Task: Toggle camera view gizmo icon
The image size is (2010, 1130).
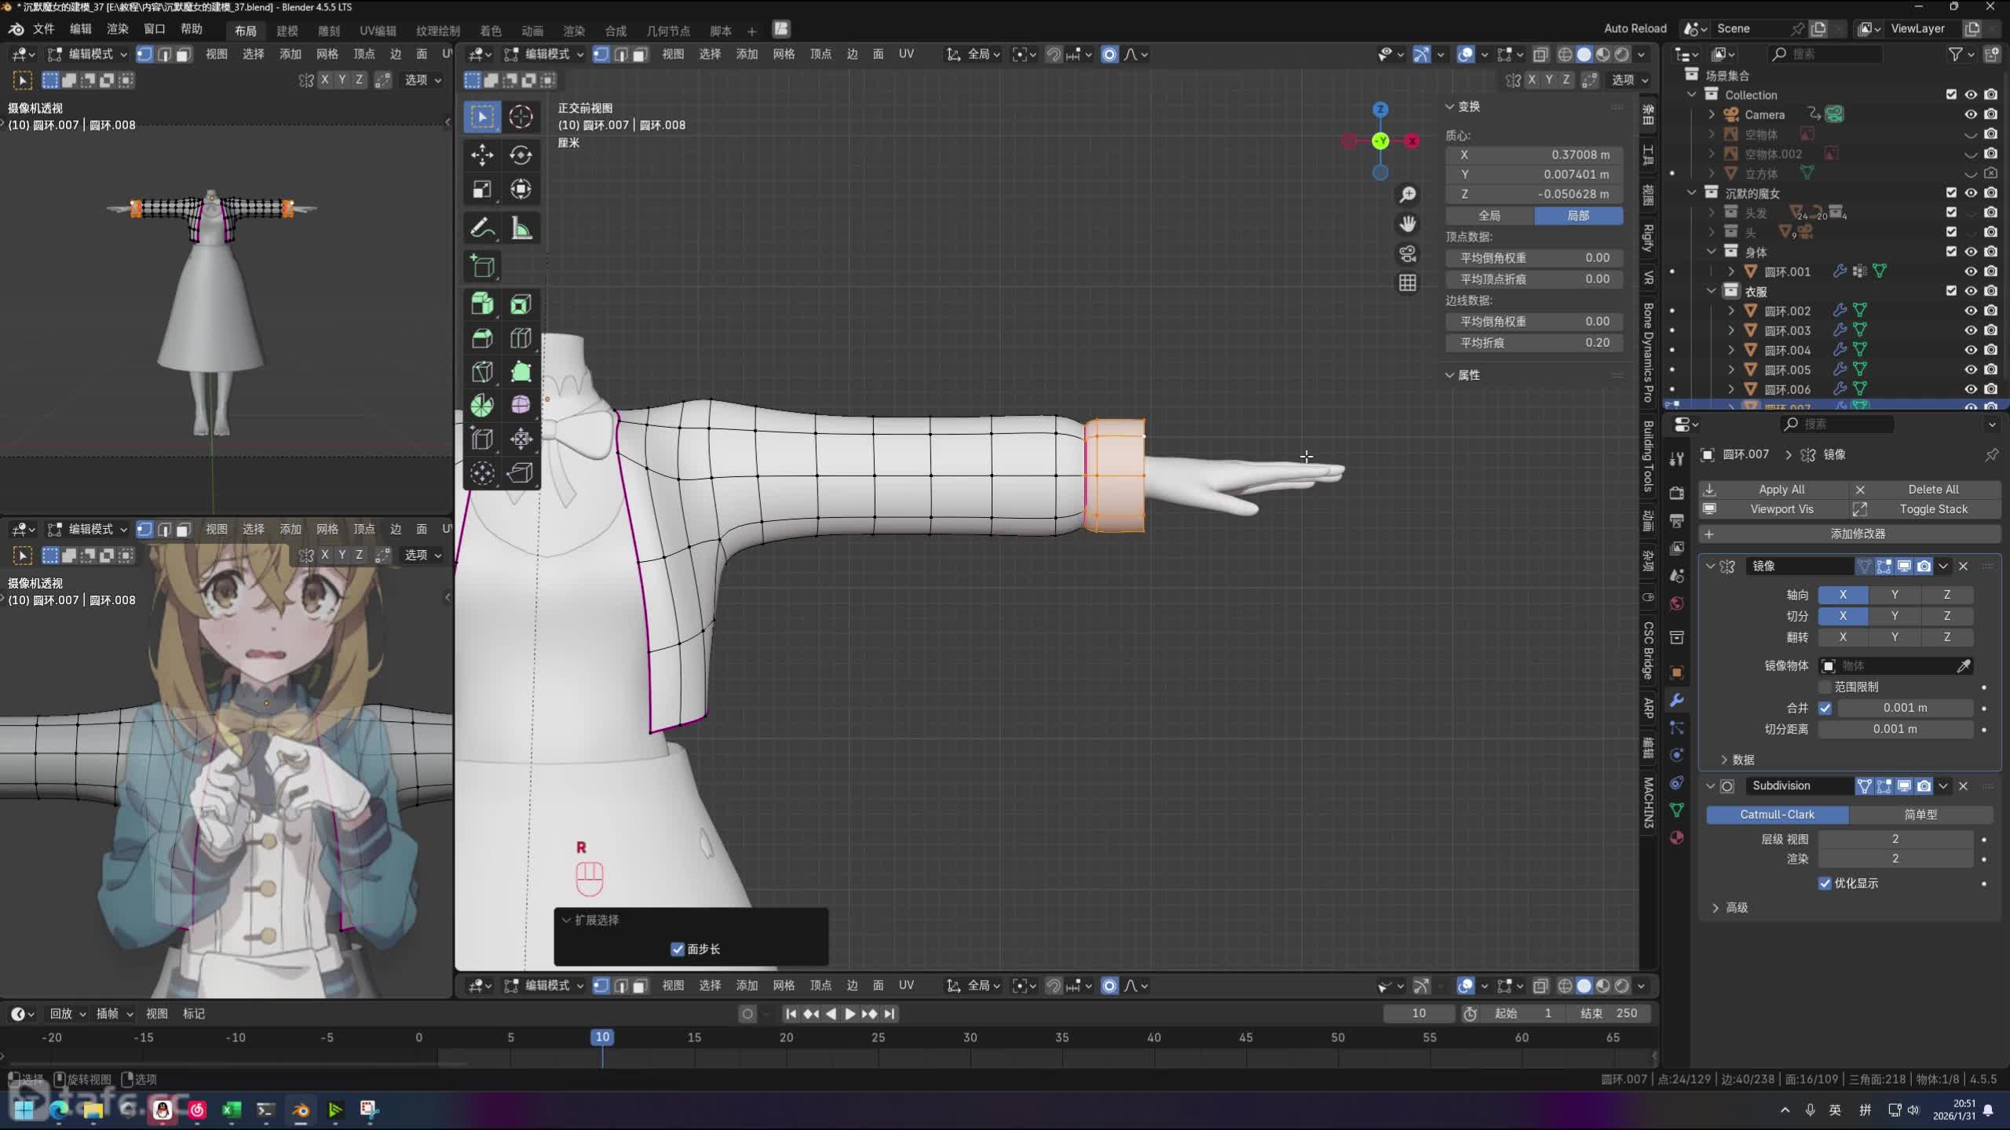Action: pyautogui.click(x=1408, y=253)
